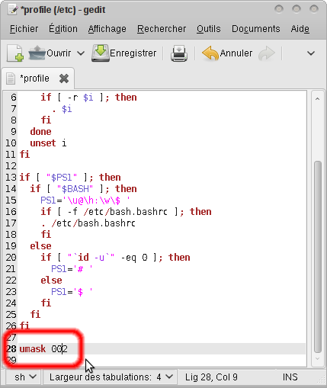Screen dimensions: 327x388
Task: Open the Fichier menu
Action: pyautogui.click(x=24, y=29)
